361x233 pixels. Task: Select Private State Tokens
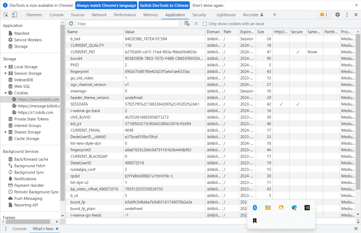click(31, 119)
